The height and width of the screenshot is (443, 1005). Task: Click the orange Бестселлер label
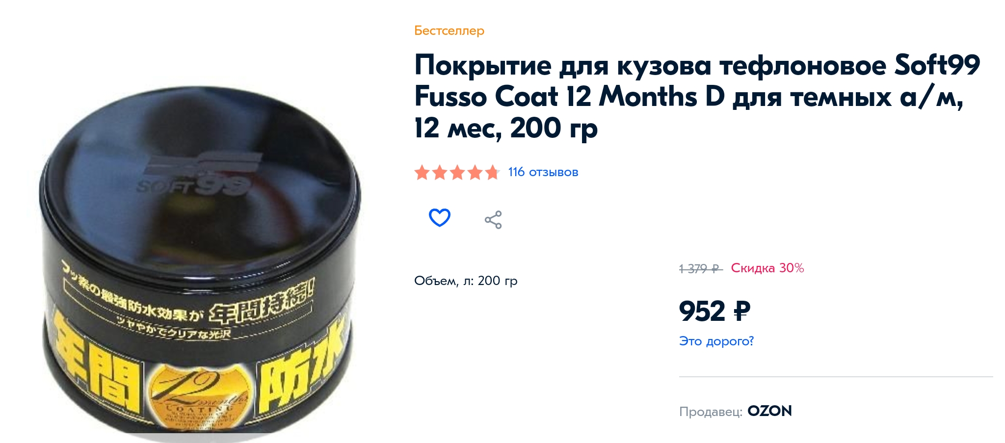click(x=449, y=30)
